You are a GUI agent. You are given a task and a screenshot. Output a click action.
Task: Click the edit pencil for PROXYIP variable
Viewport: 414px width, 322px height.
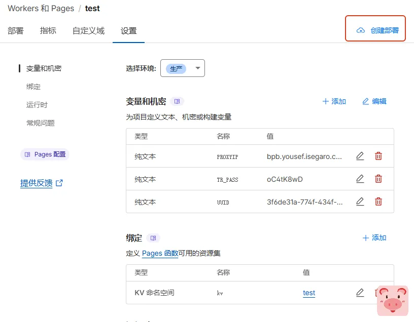[360, 156]
